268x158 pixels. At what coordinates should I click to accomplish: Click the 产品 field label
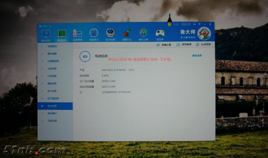(x=82, y=70)
